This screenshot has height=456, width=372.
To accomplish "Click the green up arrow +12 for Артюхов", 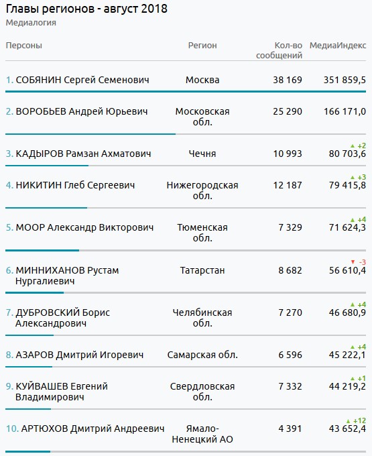I will click(x=349, y=421).
